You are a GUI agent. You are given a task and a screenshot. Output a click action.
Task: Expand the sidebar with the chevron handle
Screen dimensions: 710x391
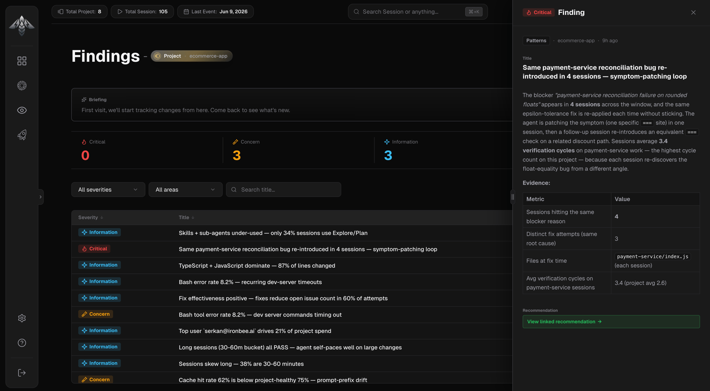(40, 197)
